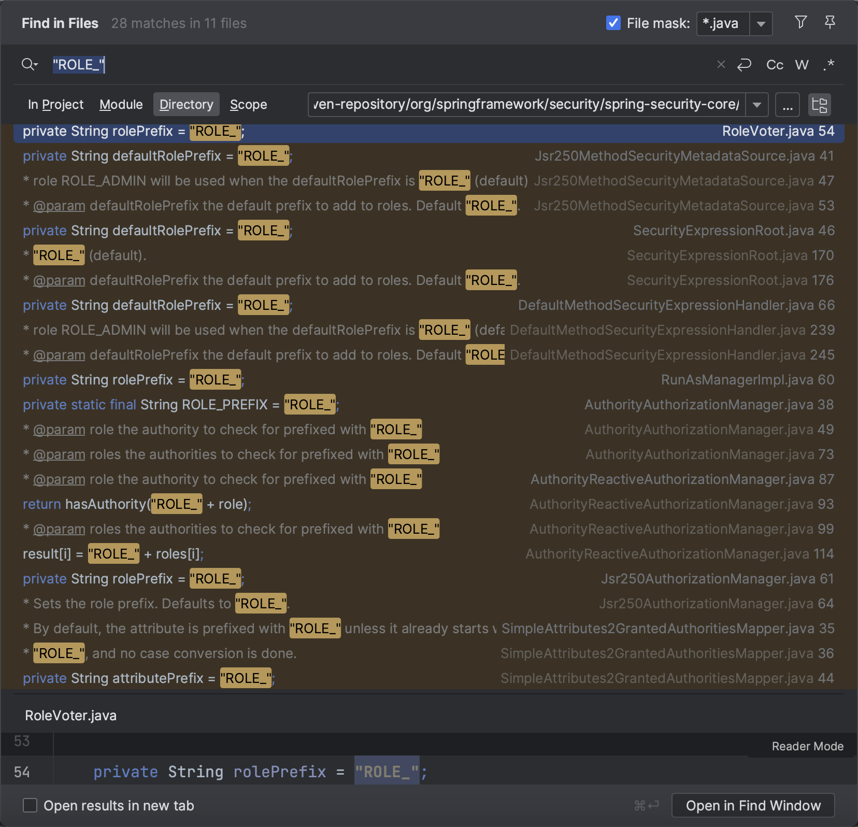The width and height of the screenshot is (858, 827).
Task: Switch to the Scope tab
Action: (249, 104)
